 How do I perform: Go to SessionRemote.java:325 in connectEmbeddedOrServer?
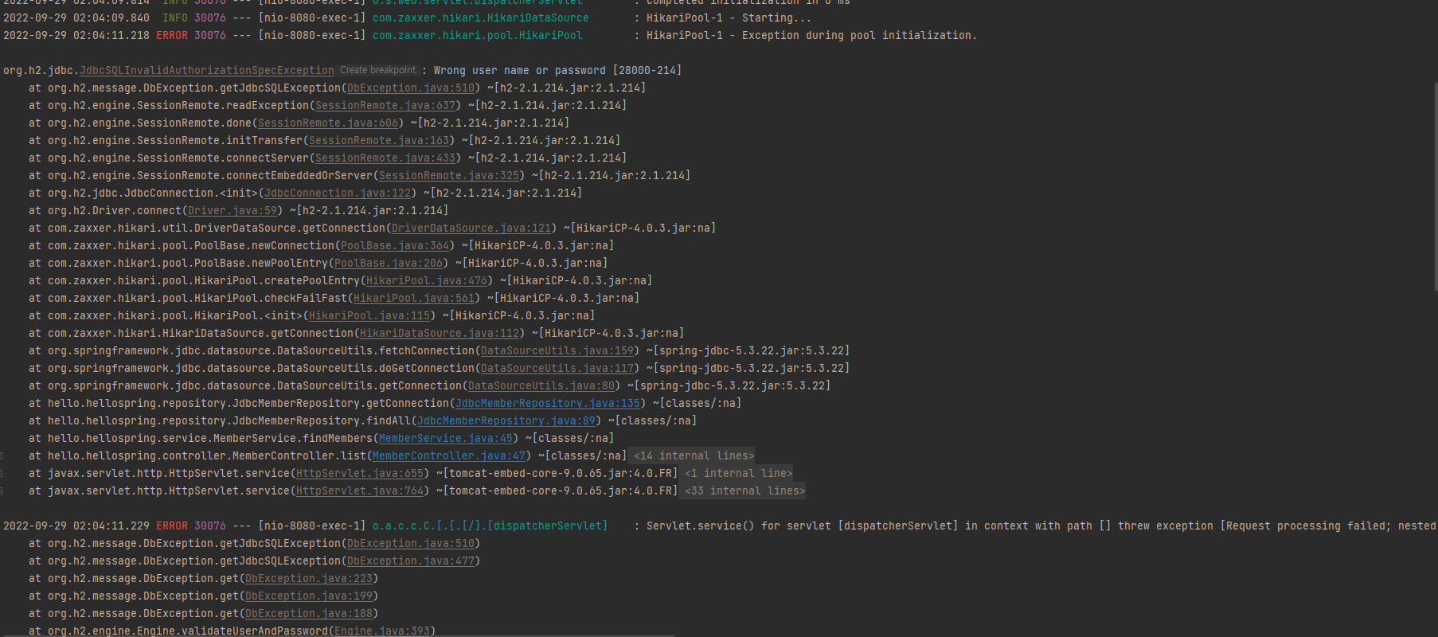pyautogui.click(x=449, y=175)
